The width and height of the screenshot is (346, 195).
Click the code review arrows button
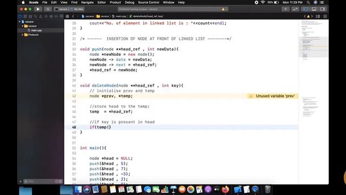click(x=295, y=9)
